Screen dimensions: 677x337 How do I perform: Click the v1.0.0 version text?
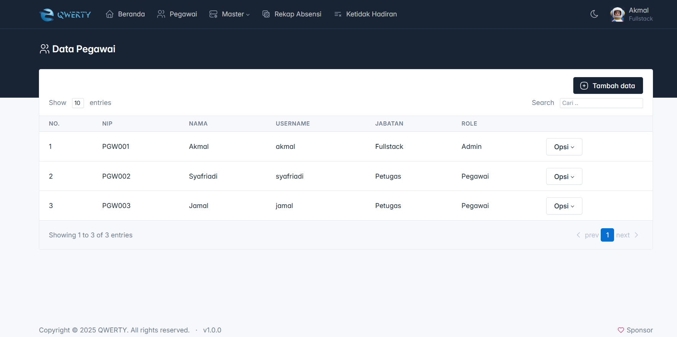(212, 330)
